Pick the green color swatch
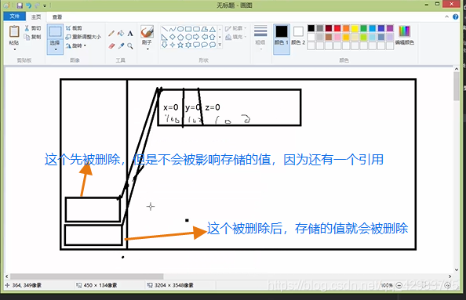This screenshot has height=300, width=466. [x=364, y=28]
